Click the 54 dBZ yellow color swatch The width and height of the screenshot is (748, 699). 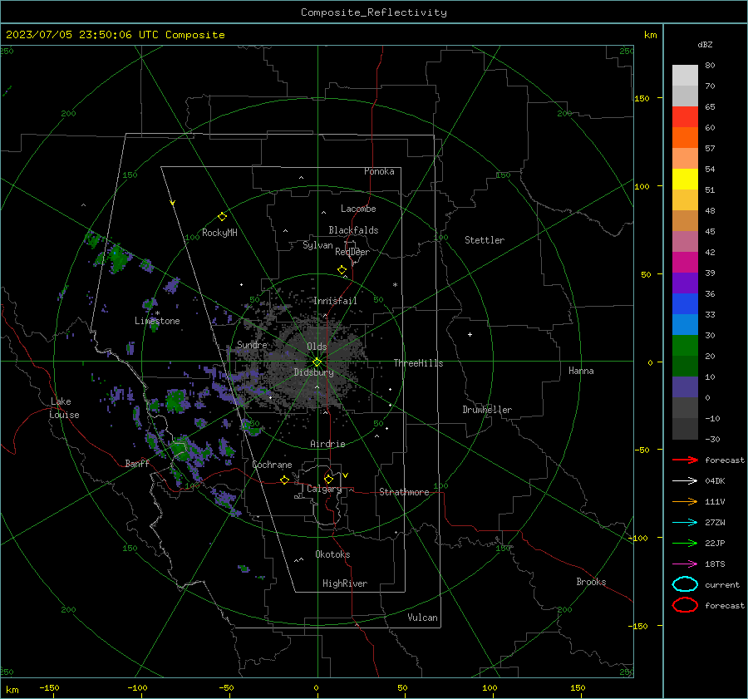685,180
